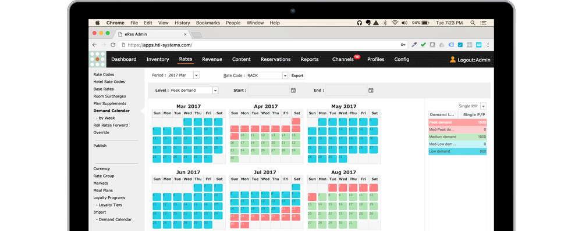Viewport: 582px width, 231px height.
Task: Go to the Revenue tab
Action: tap(212, 59)
